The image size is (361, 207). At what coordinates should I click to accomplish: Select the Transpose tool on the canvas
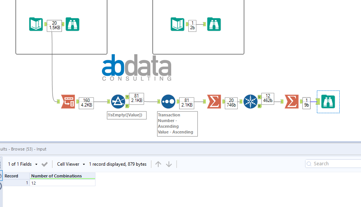68,102
